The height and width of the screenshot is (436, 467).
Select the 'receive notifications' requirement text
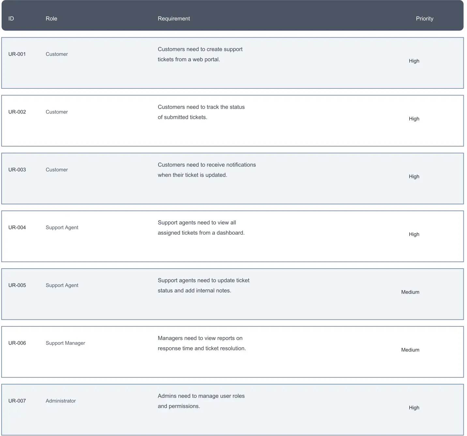tap(207, 170)
